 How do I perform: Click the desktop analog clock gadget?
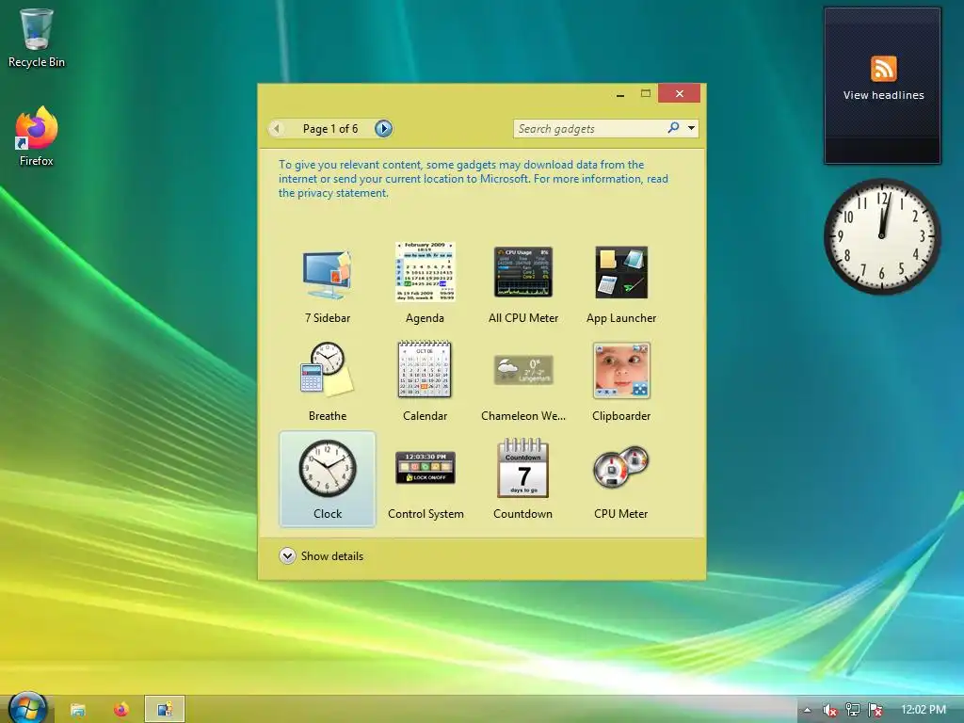(x=882, y=236)
